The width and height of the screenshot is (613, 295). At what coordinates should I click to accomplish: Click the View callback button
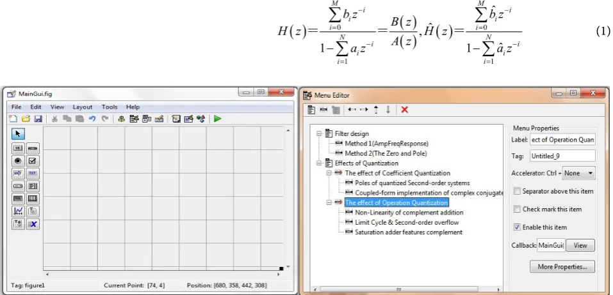tap(580, 245)
